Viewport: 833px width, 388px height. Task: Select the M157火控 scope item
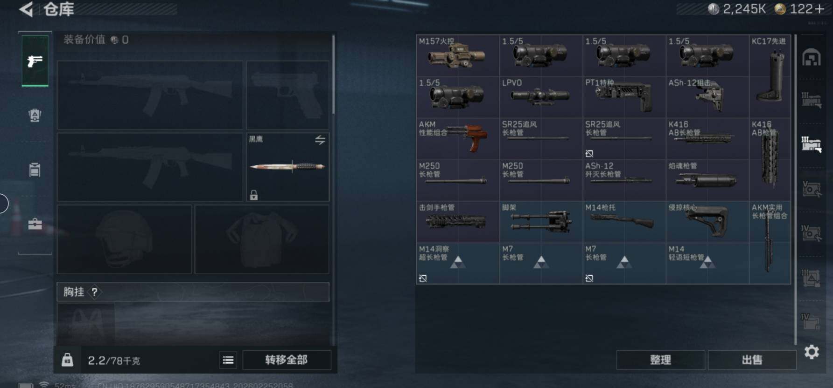[457, 55]
